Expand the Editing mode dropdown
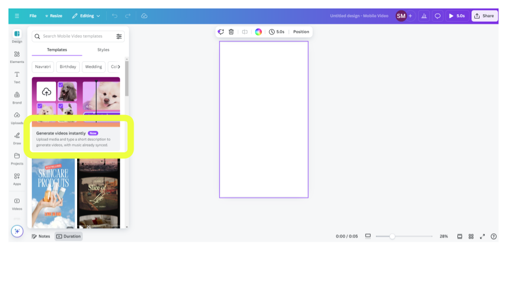 click(86, 16)
